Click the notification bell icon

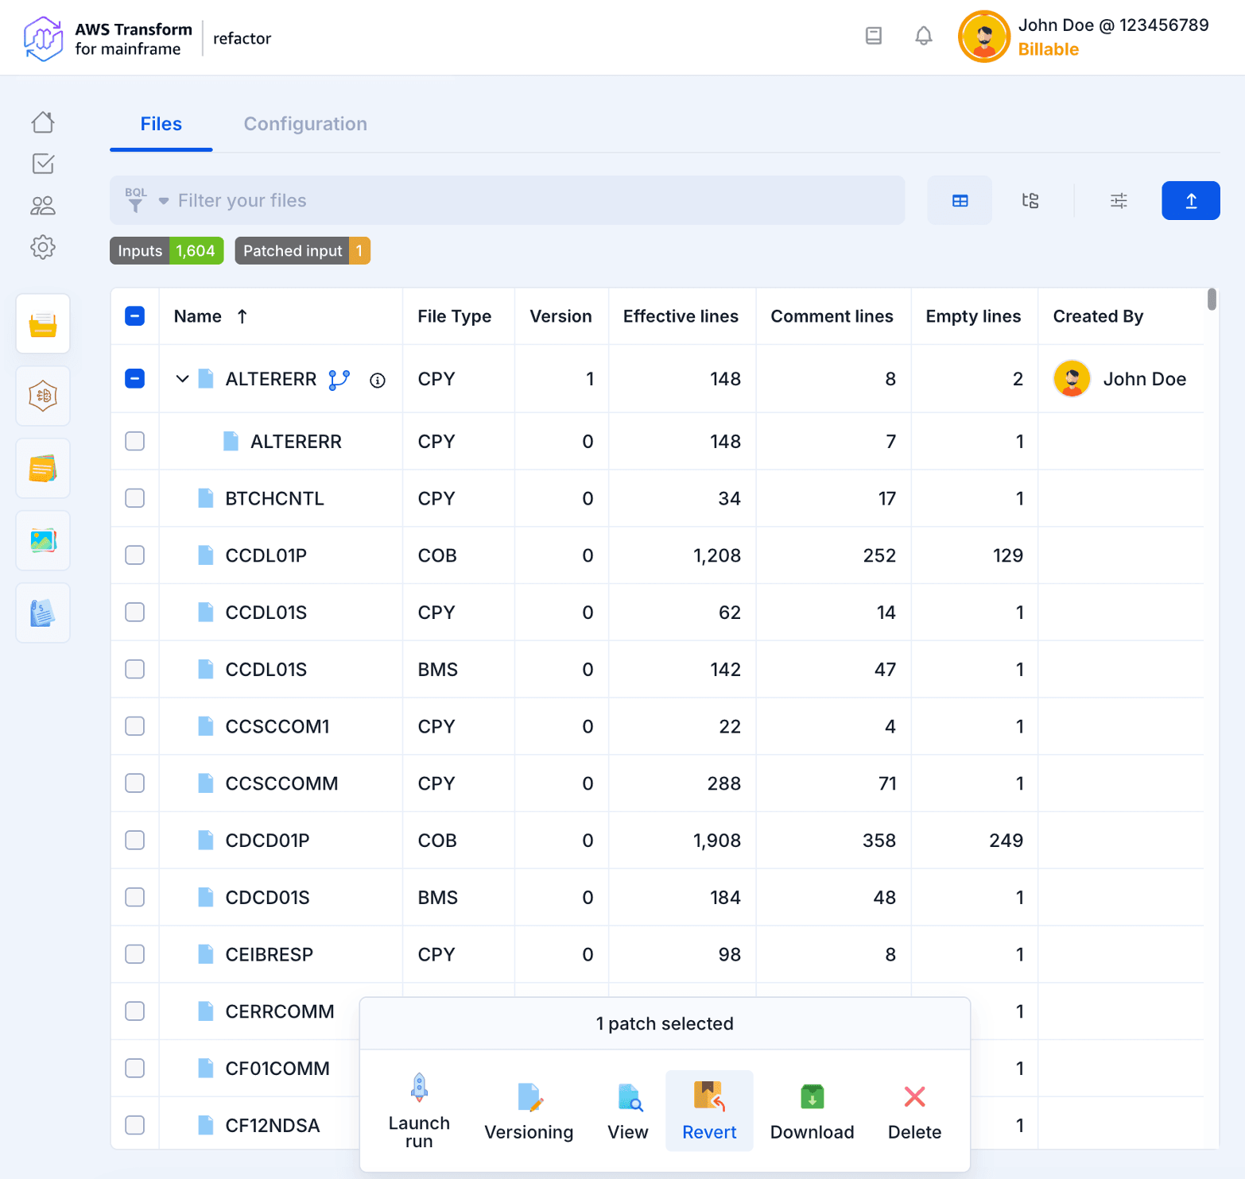pyautogui.click(x=923, y=36)
